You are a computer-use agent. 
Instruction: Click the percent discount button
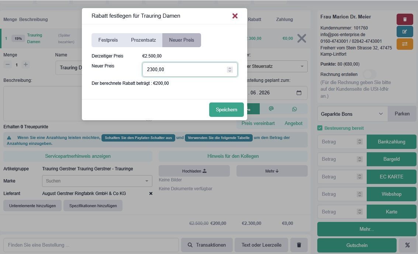[407, 245]
